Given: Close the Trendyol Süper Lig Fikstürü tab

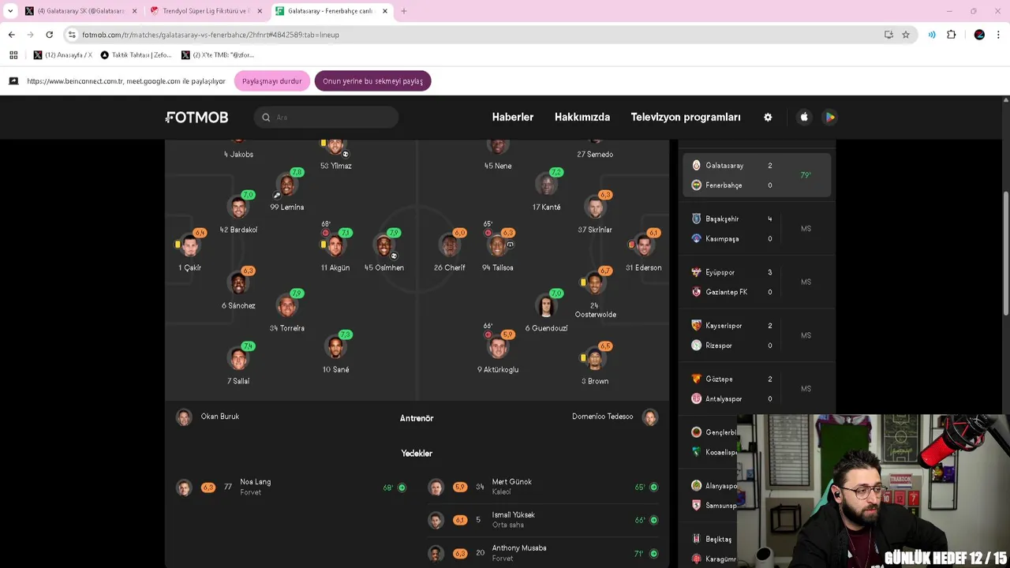Looking at the screenshot, I should coord(260,11).
